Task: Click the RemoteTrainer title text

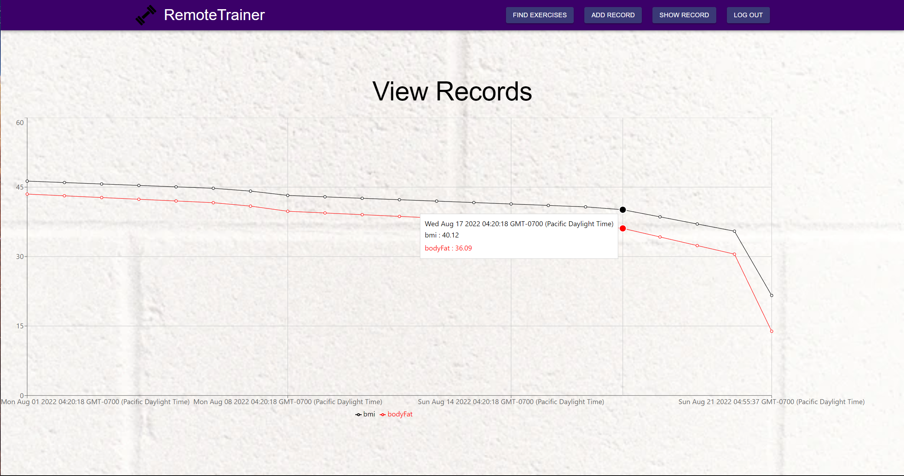Action: [x=214, y=15]
